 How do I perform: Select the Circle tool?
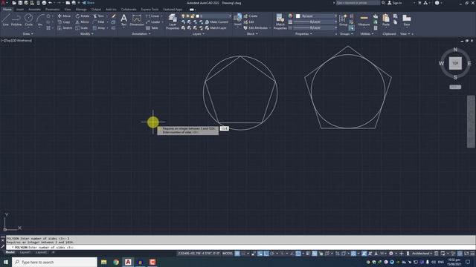coord(28,20)
